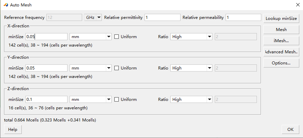Viewport: 303px width, 138px height.
Task: Close the Auto Mesh dialog
Action: pyautogui.click(x=298, y=5)
